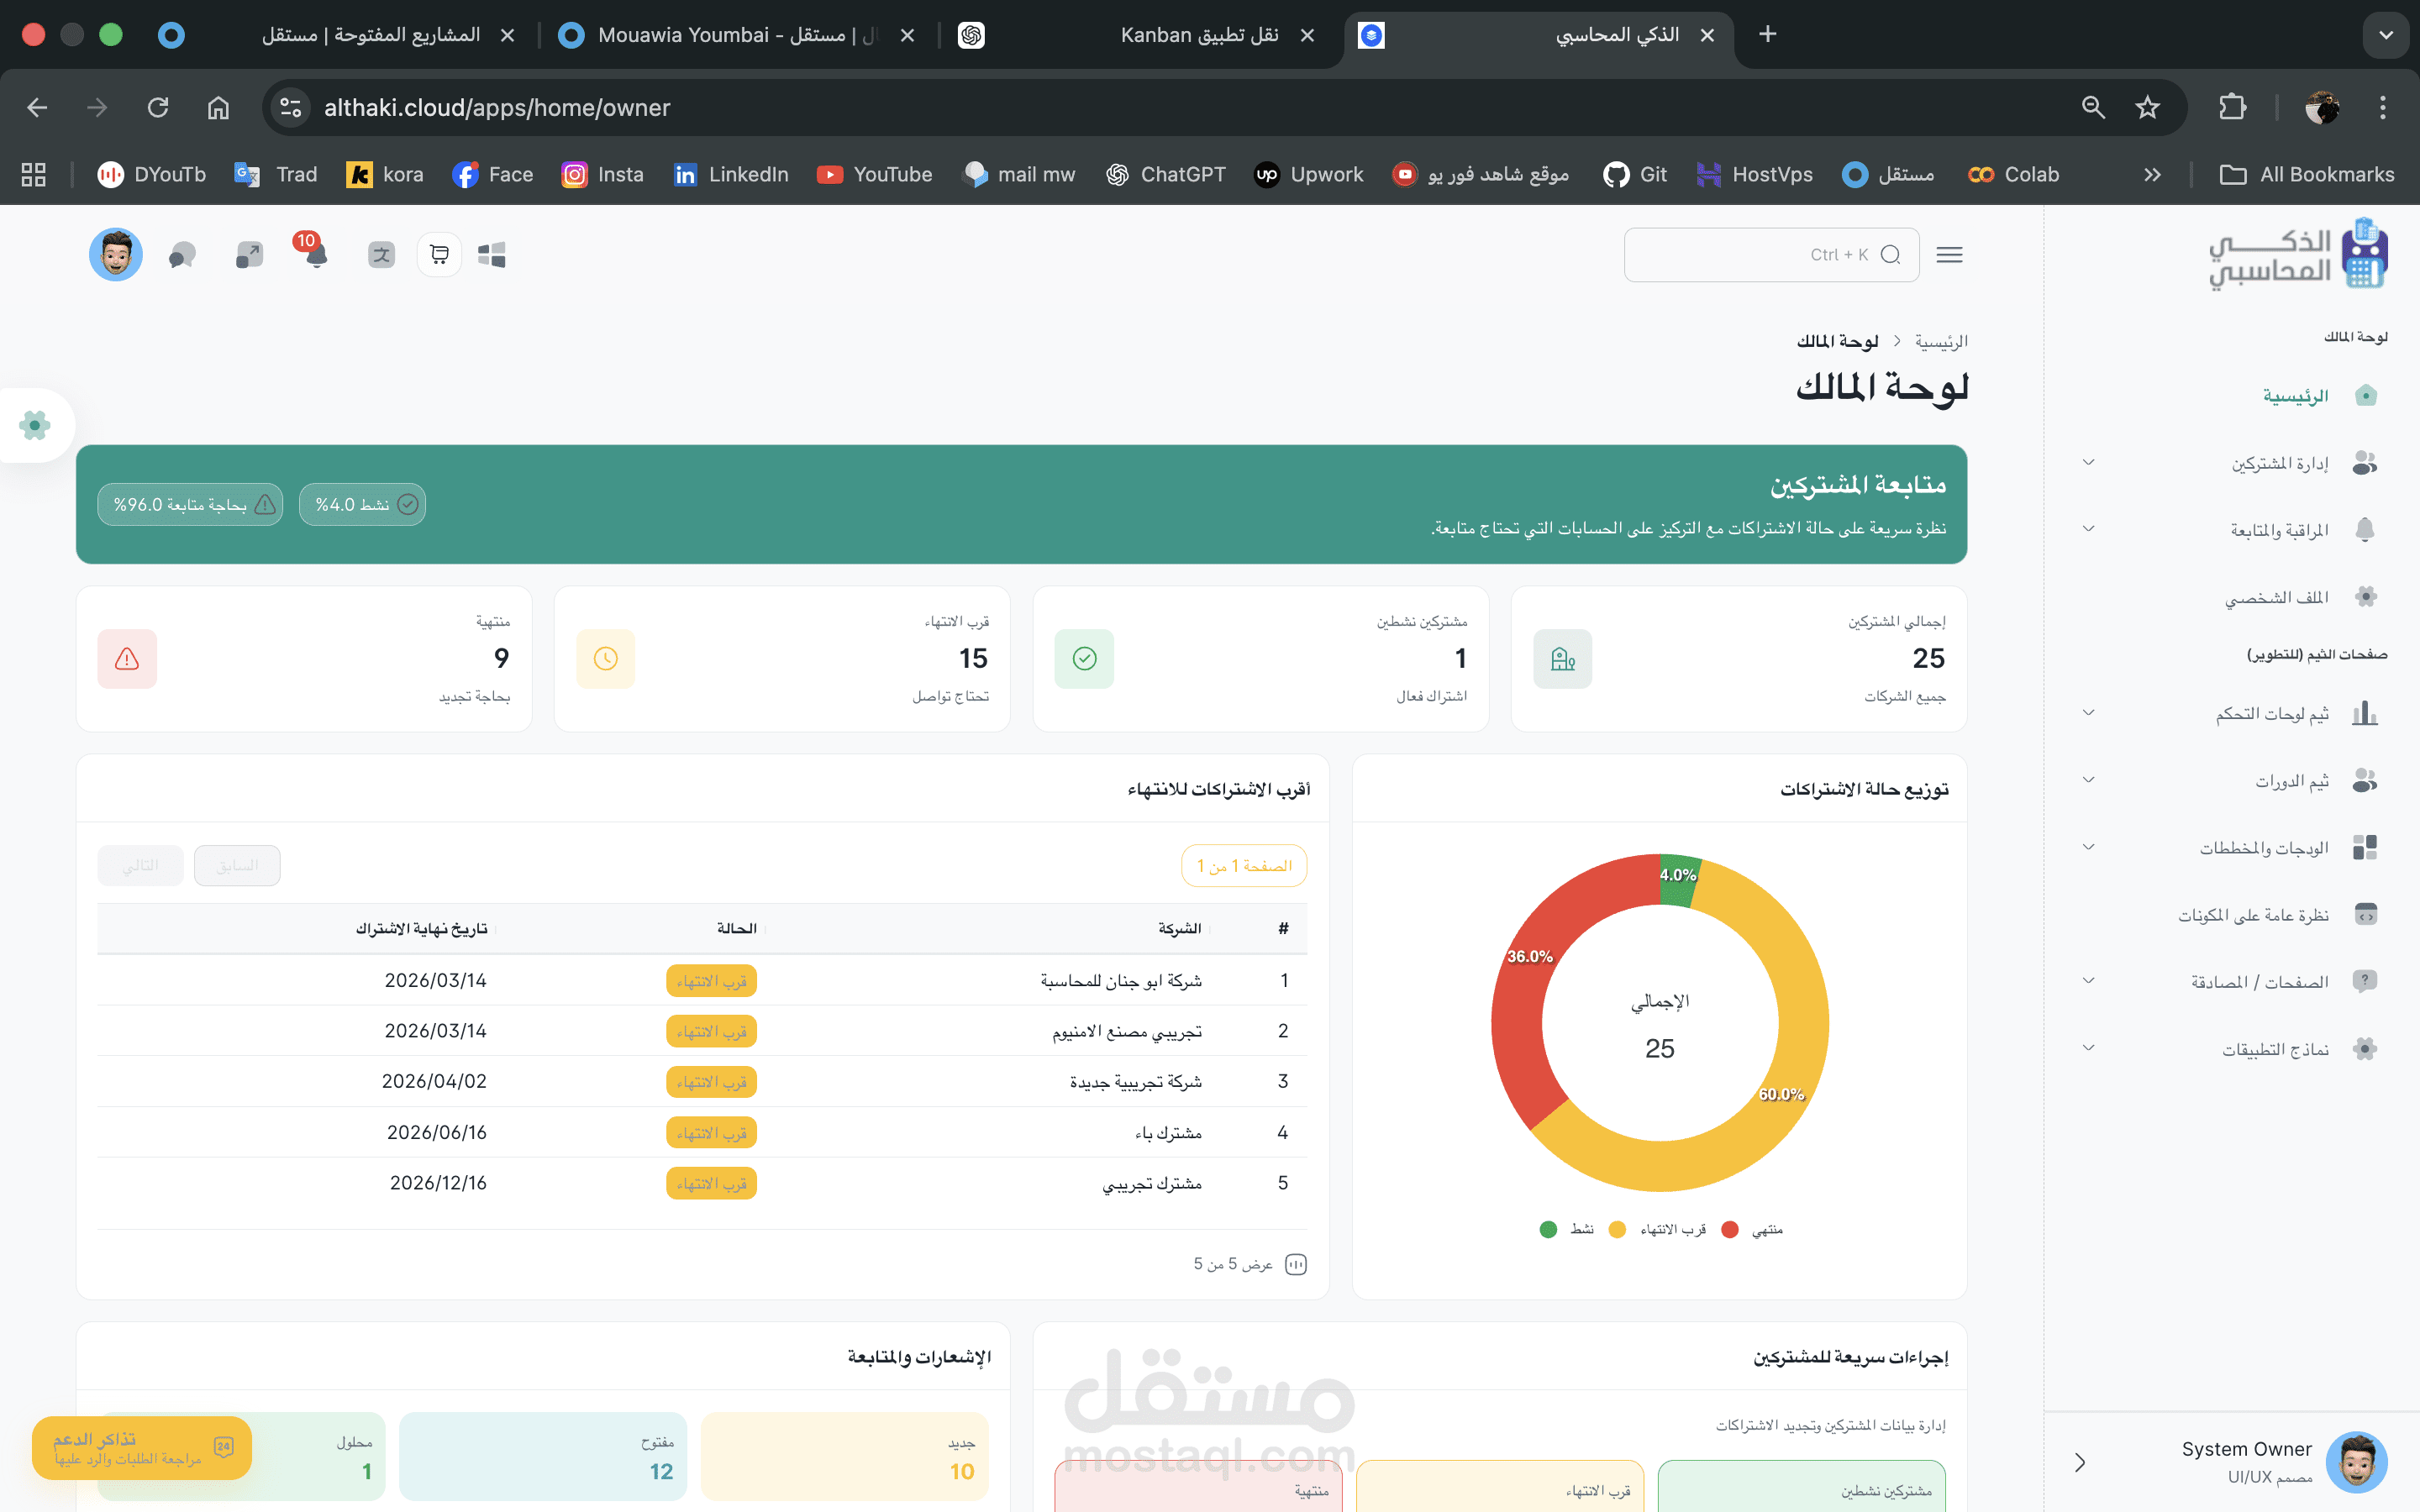Open الرئيسية from the breadcrumb navigation

coord(1941,340)
